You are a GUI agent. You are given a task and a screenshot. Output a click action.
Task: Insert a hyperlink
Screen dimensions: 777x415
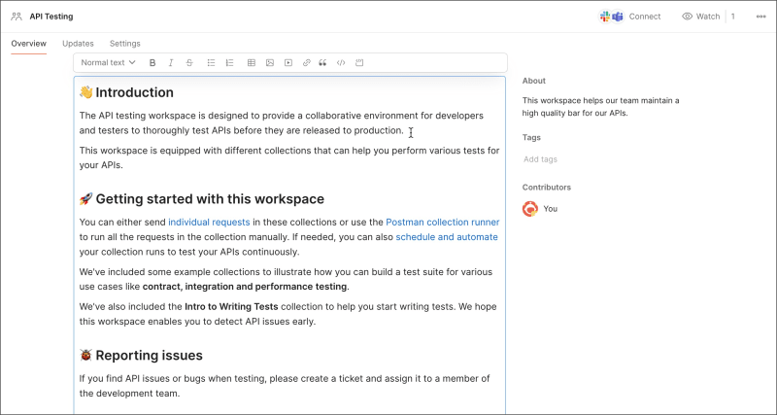[x=307, y=63]
